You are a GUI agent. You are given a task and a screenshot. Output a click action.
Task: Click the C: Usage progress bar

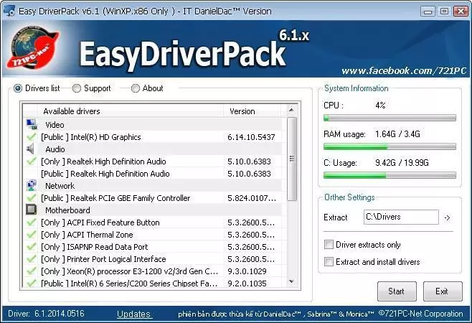[x=390, y=175]
